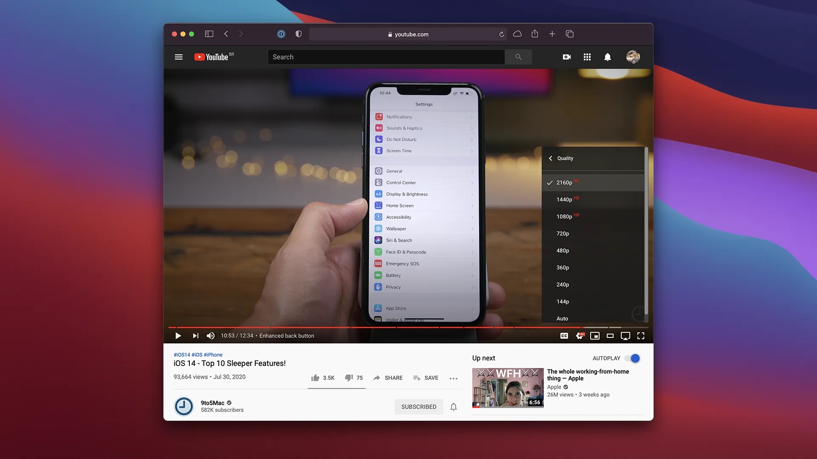Click the SUBSCRIBED subscription button
This screenshot has height=459, width=817.
(x=419, y=406)
